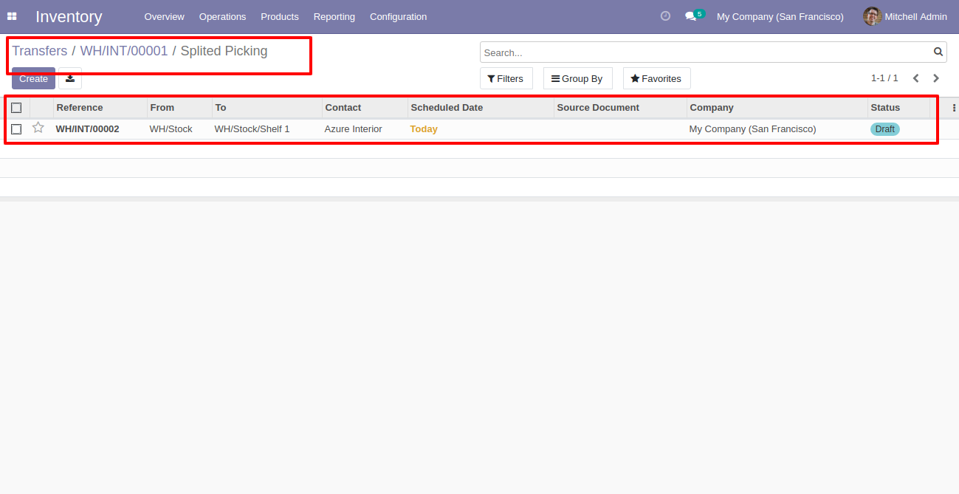Sort by Contact column header
The image size is (959, 494).
click(365, 108)
